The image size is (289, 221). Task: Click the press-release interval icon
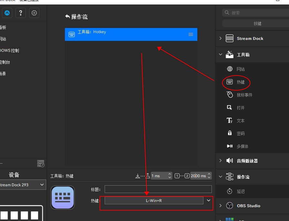click(143, 176)
